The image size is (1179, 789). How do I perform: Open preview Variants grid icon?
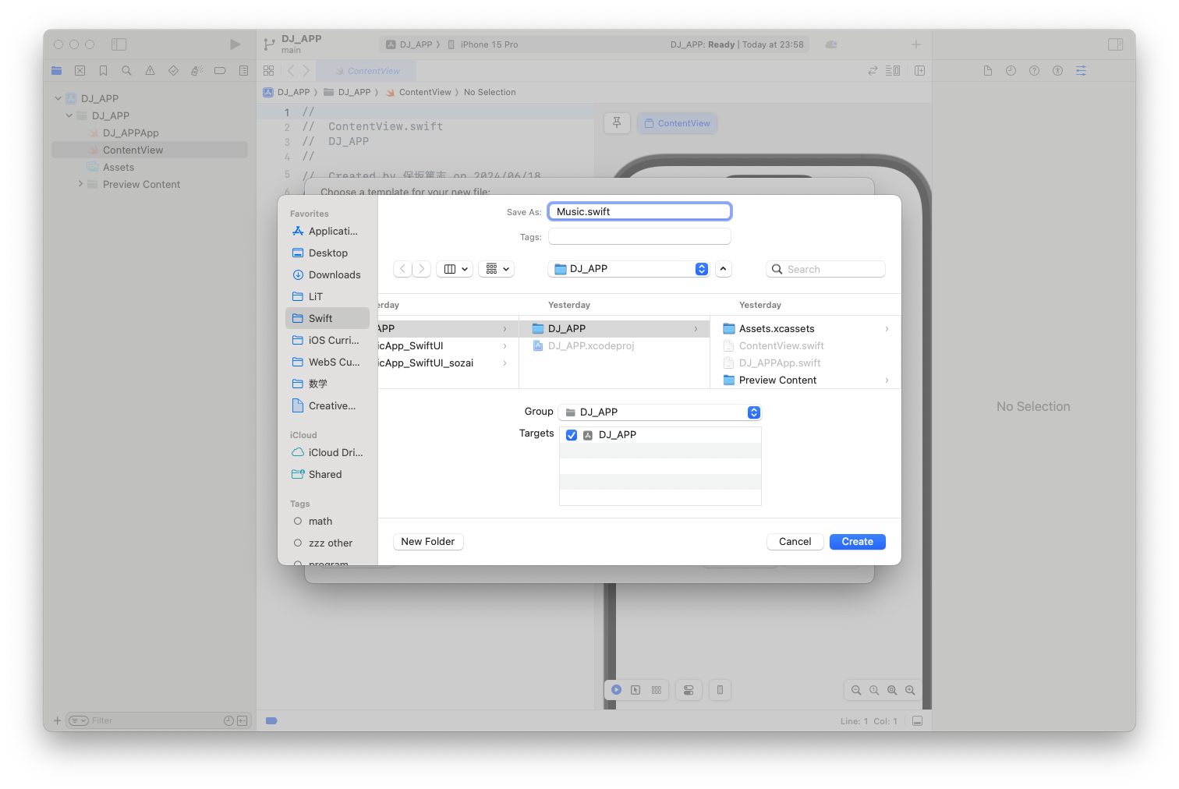[657, 690]
